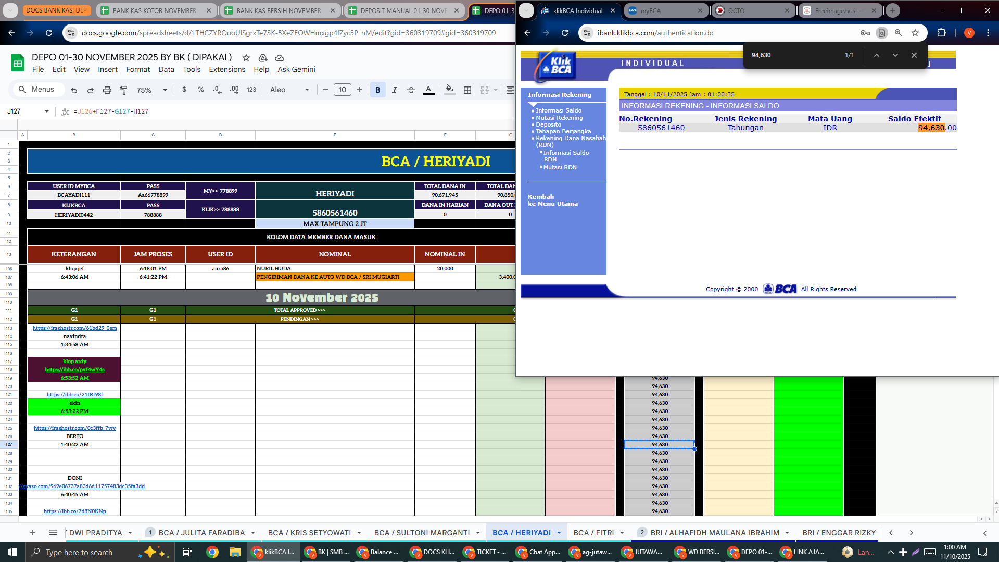The image size is (999, 562).
Task: Open the File menu in Sheets
Action: pos(38,69)
